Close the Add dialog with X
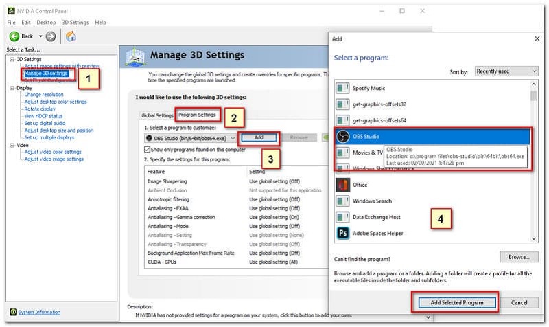This screenshot has width=549, height=327. pos(537,39)
